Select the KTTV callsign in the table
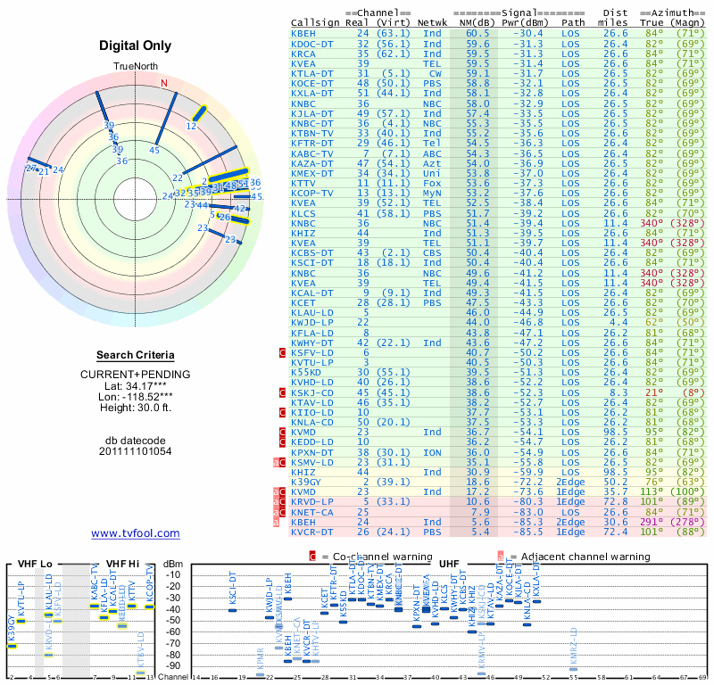The width and height of the screenshot is (714, 685). pos(303,184)
